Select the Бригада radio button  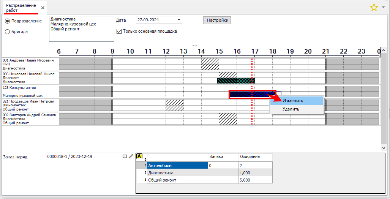pos(7,32)
